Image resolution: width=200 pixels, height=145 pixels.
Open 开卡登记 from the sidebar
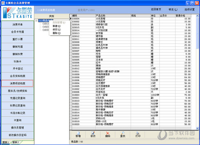(17, 68)
